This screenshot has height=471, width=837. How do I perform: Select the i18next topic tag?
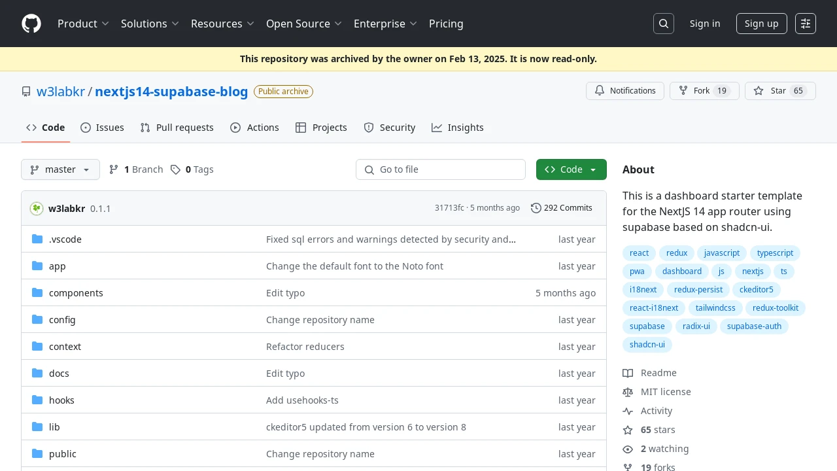pyautogui.click(x=643, y=290)
